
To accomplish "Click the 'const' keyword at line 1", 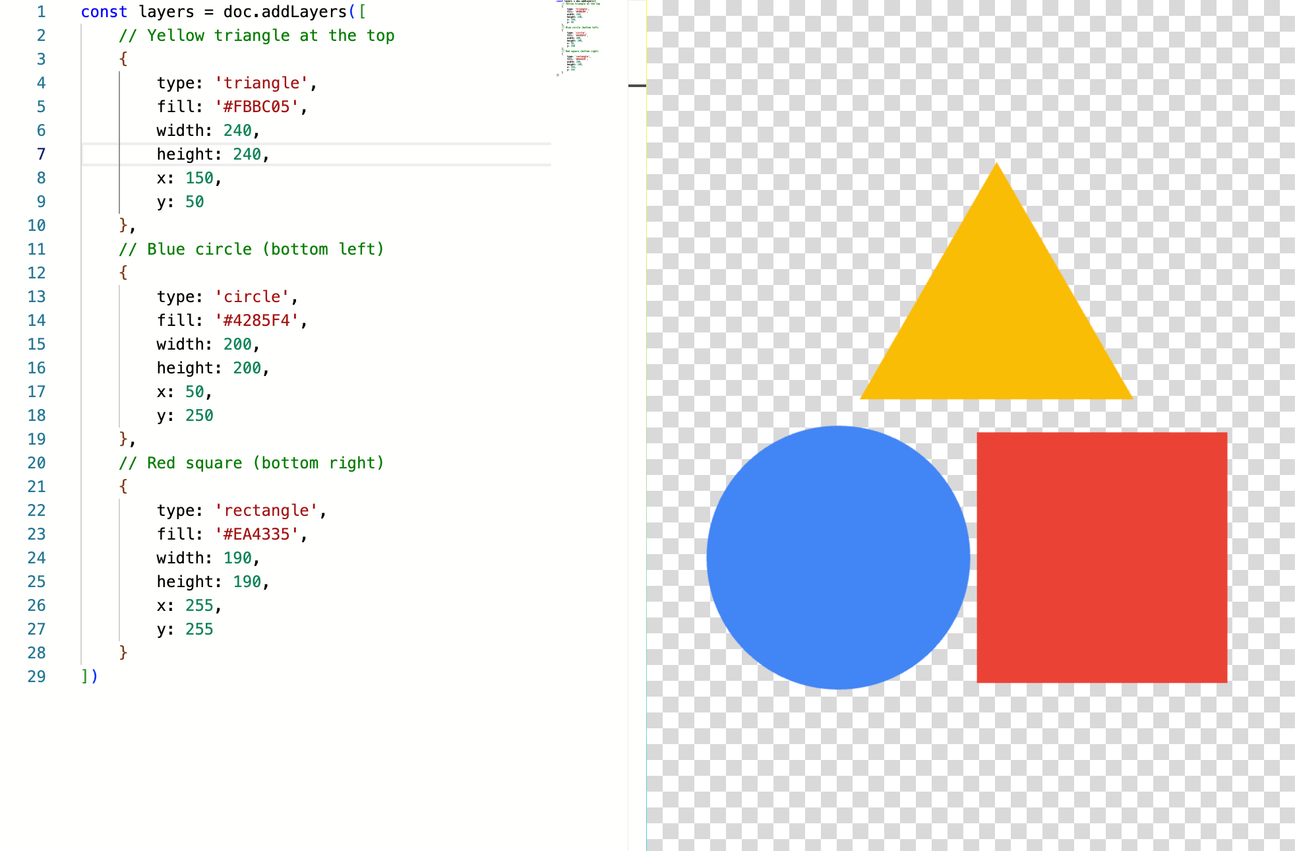I will pos(104,11).
